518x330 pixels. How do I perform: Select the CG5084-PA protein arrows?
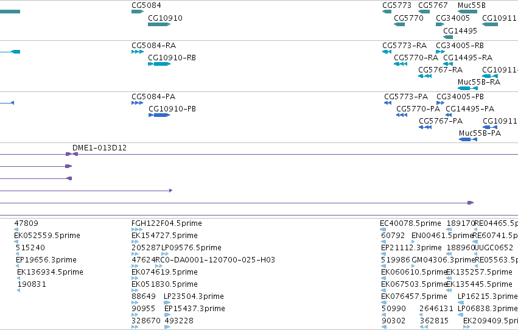138,103
